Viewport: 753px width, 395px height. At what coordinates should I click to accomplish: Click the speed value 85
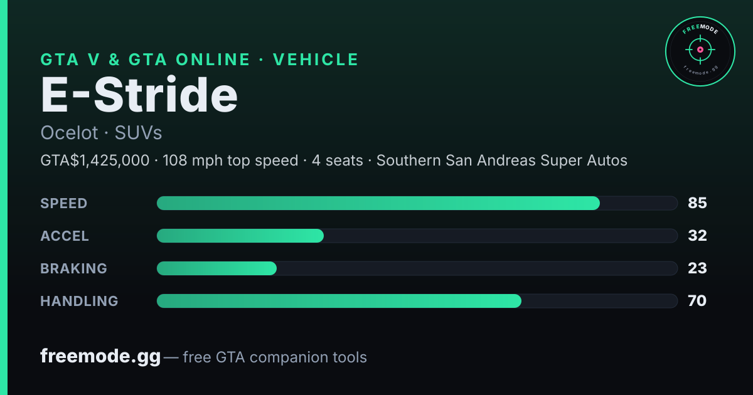point(697,203)
